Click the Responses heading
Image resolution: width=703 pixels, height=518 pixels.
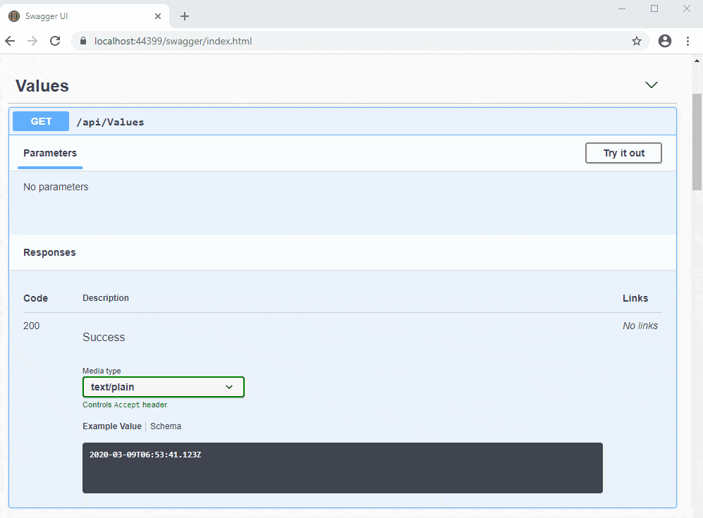(49, 253)
